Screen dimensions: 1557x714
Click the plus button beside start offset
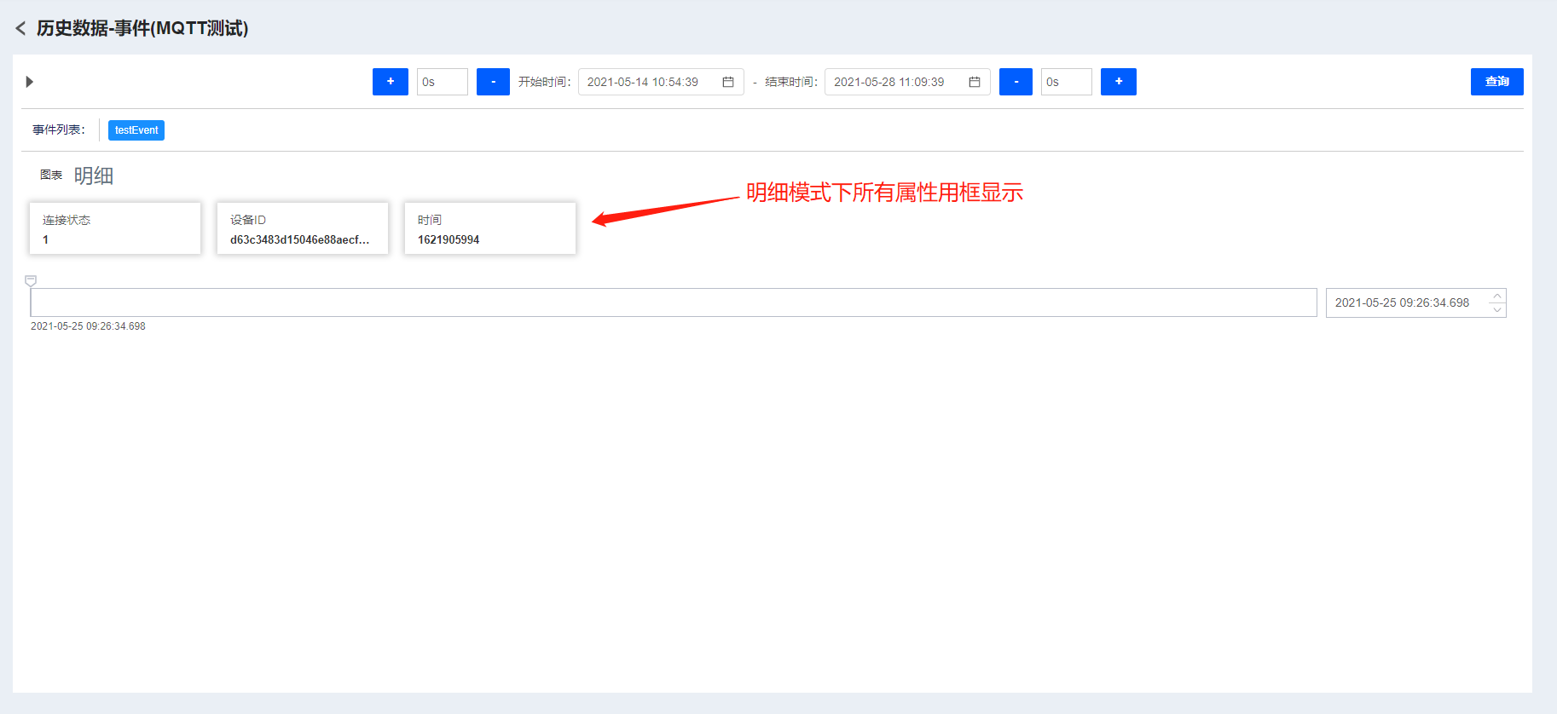click(391, 82)
